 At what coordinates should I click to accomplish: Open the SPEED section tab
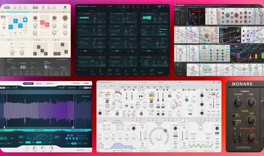click(8, 130)
